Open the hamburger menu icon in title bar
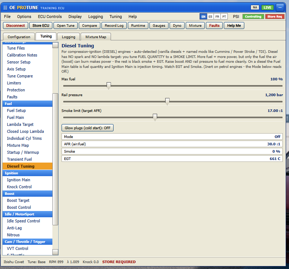 pos(5,8)
